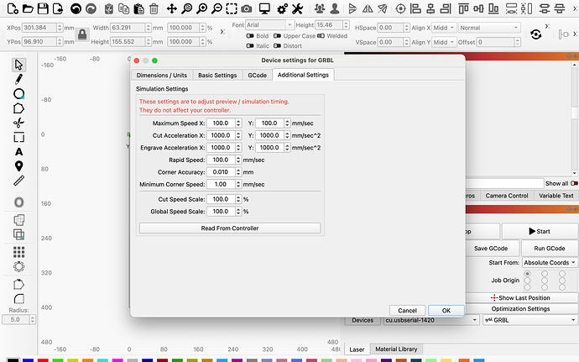This screenshot has width=579, height=362.
Task: Select the Edit Text tool
Action: click(18, 151)
